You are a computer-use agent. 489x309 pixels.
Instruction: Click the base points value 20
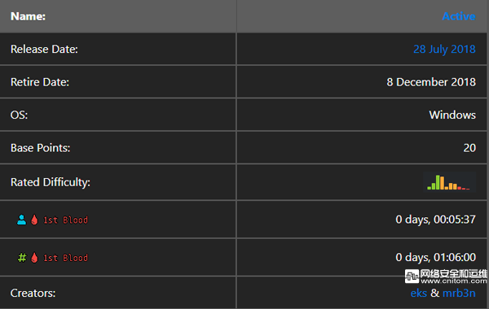coord(469,148)
